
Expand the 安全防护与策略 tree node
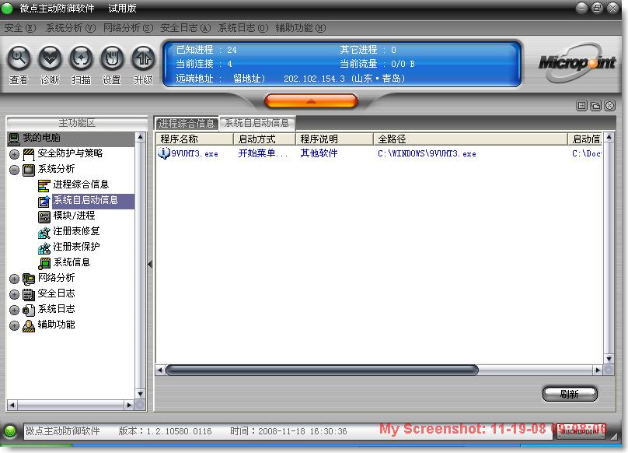coord(15,154)
